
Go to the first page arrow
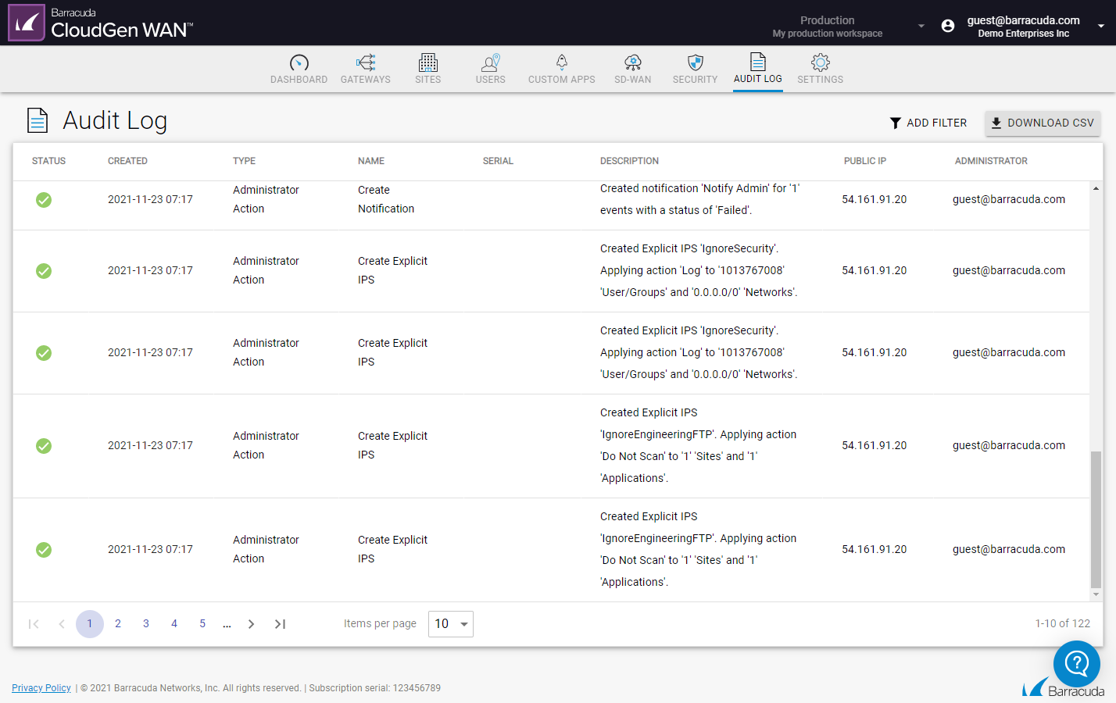pos(34,624)
